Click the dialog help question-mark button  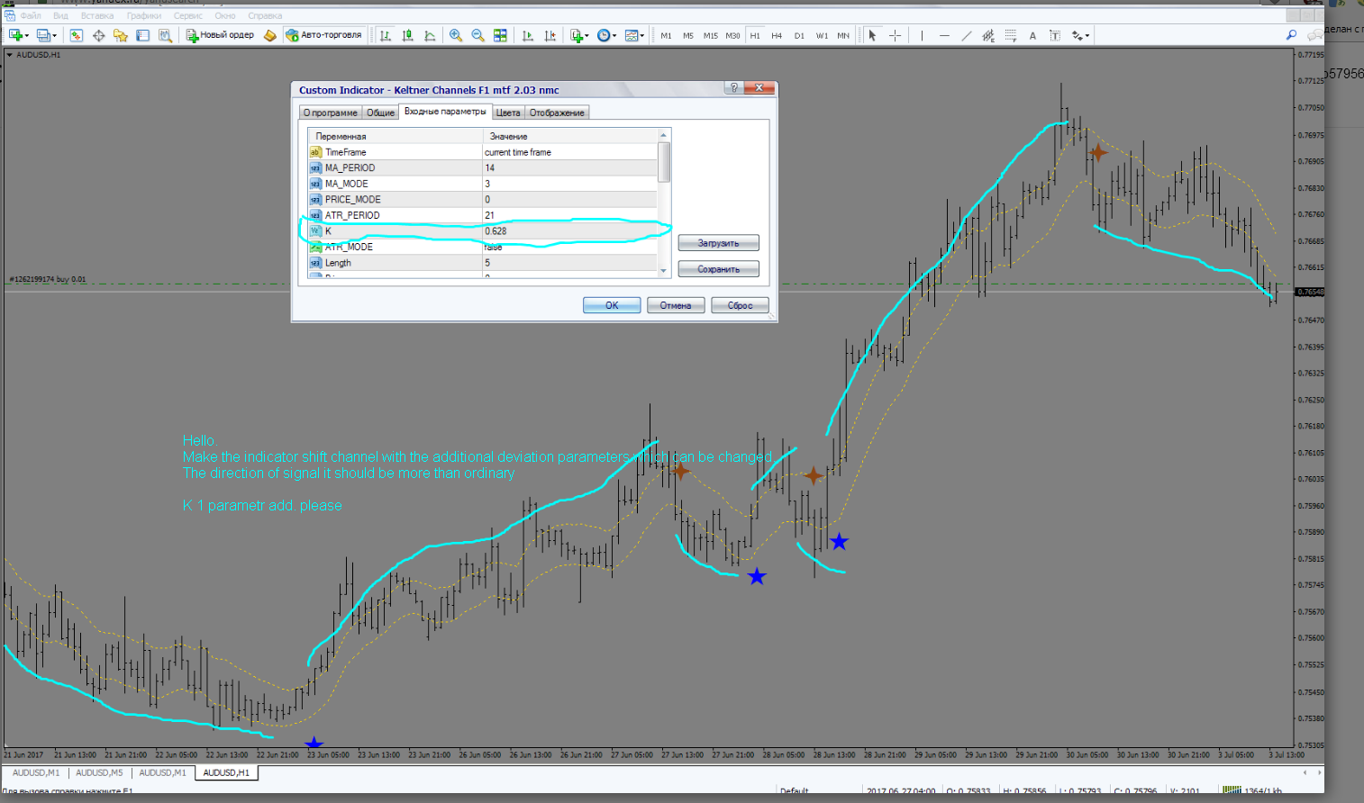point(734,88)
